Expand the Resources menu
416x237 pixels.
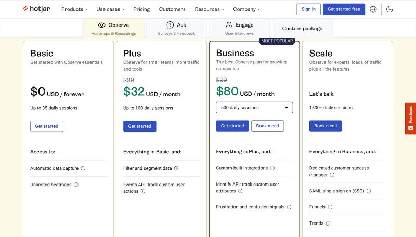210,9
